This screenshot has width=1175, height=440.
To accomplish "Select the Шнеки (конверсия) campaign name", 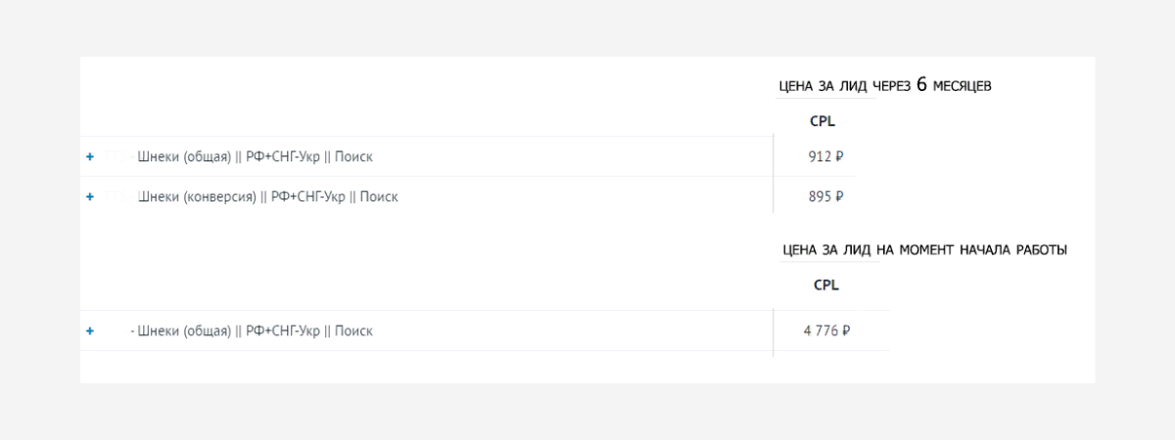I will coord(268,197).
